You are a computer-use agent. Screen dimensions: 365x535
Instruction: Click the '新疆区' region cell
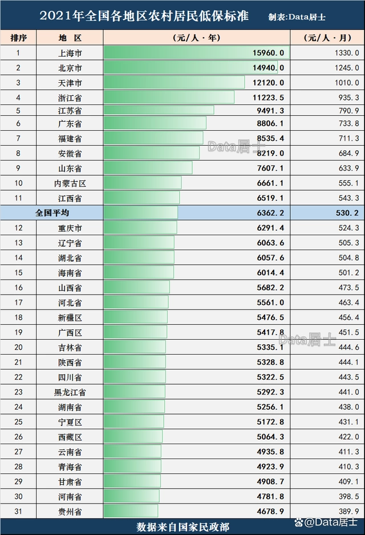pos(70,317)
